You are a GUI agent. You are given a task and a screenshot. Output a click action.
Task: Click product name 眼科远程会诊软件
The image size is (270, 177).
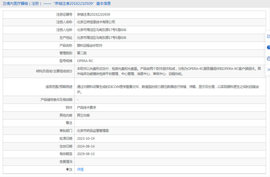pos(90,45)
